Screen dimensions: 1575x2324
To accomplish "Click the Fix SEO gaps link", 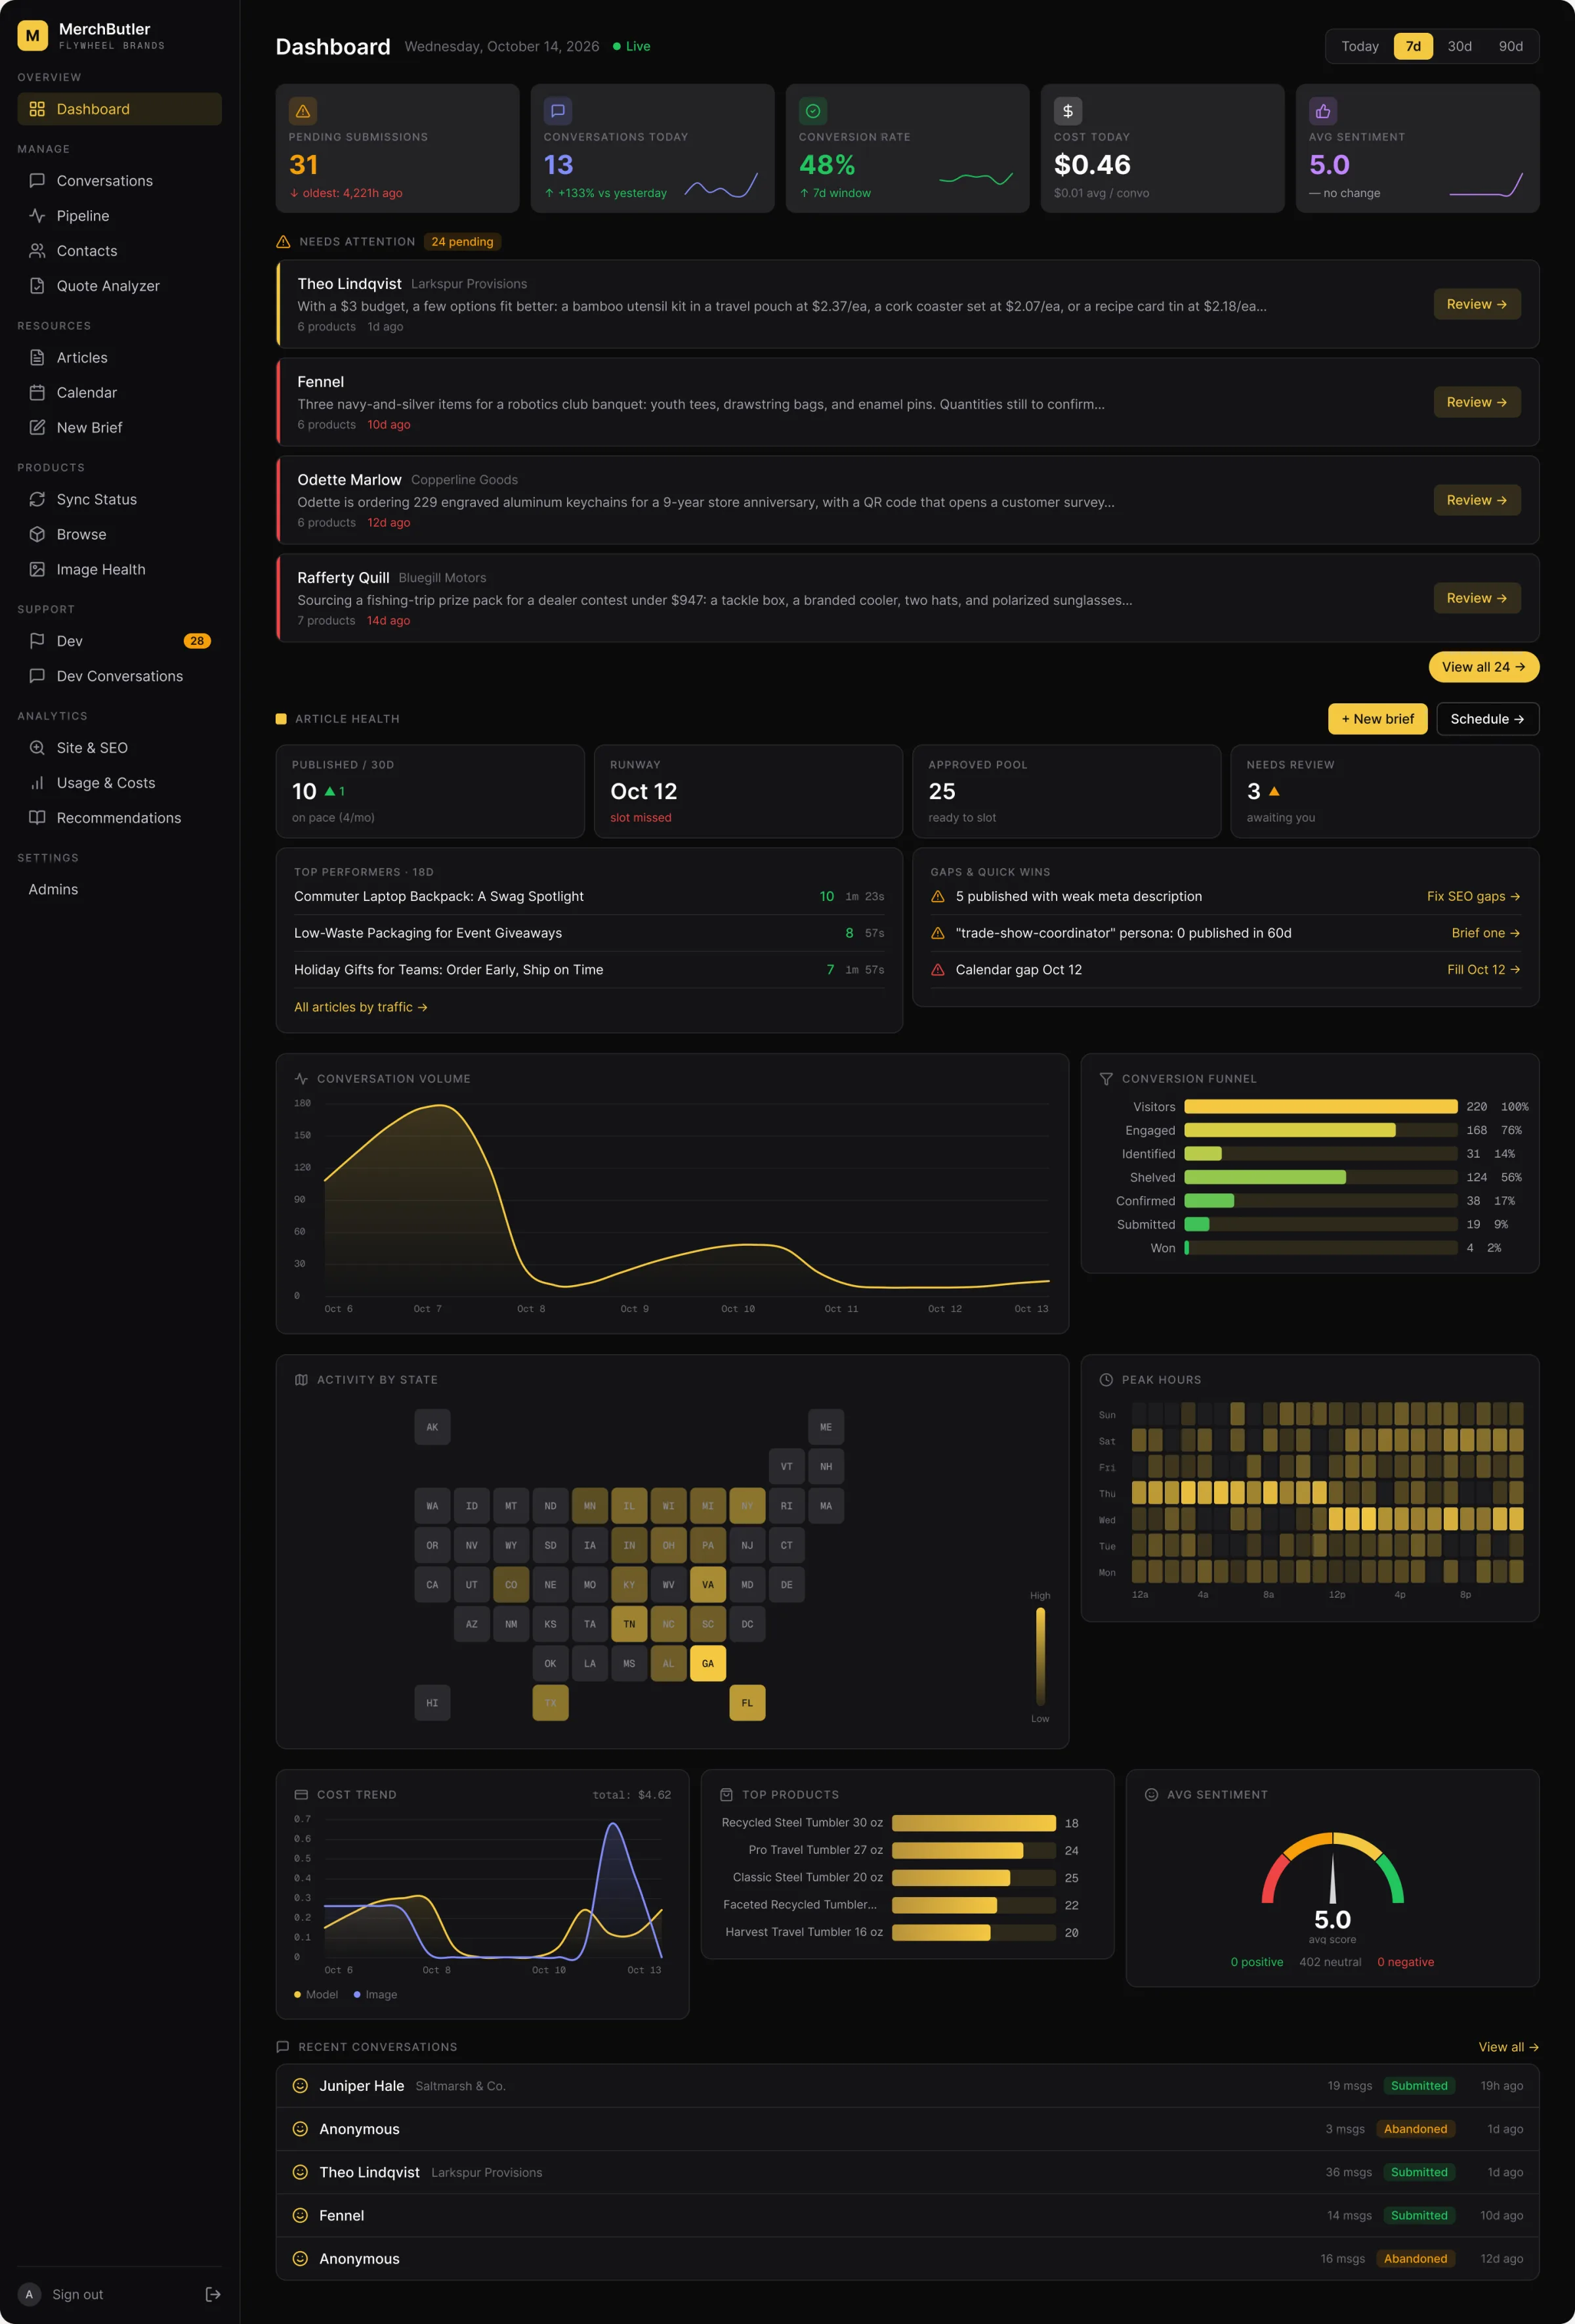I will click(1473, 896).
